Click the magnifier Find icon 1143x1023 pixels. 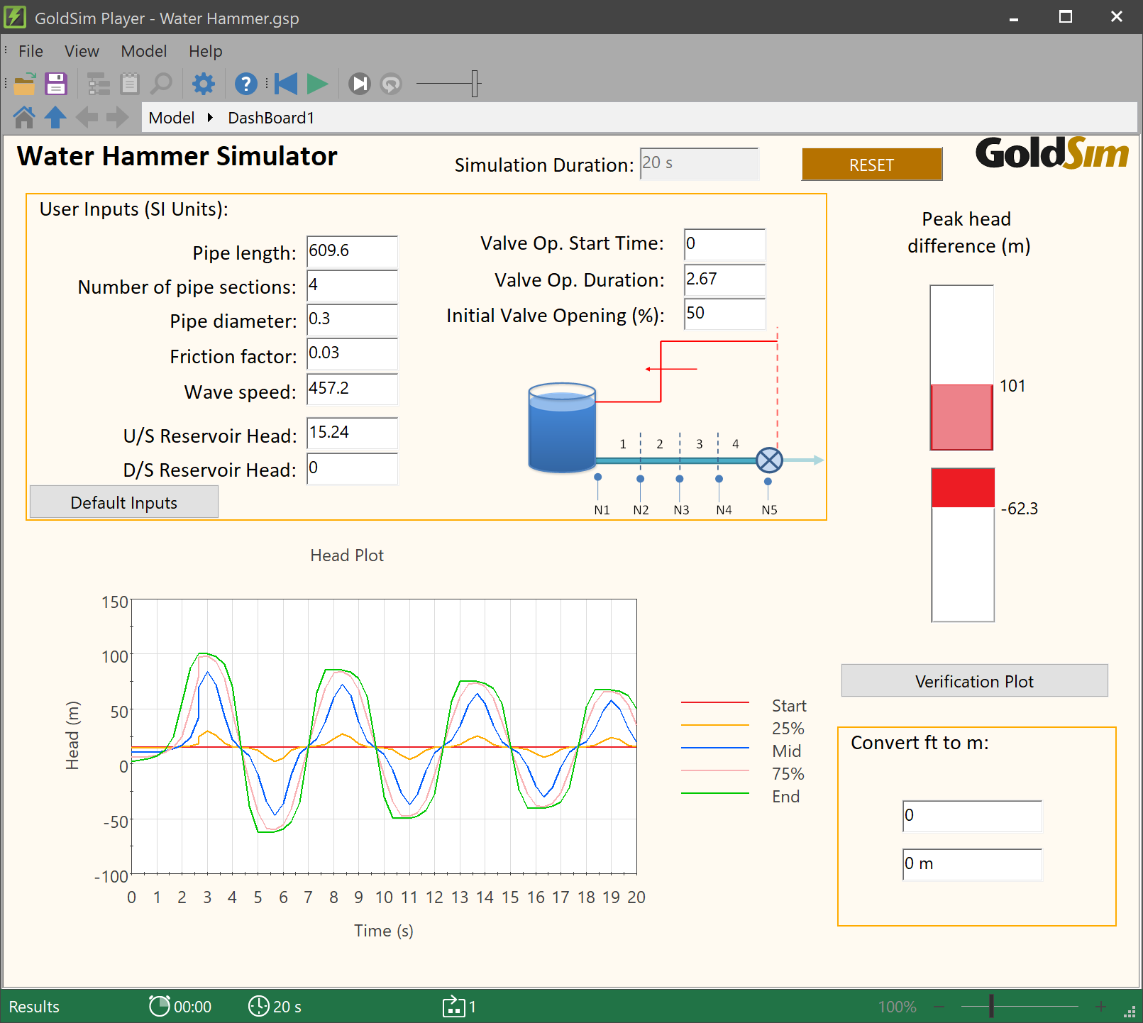pos(162,84)
